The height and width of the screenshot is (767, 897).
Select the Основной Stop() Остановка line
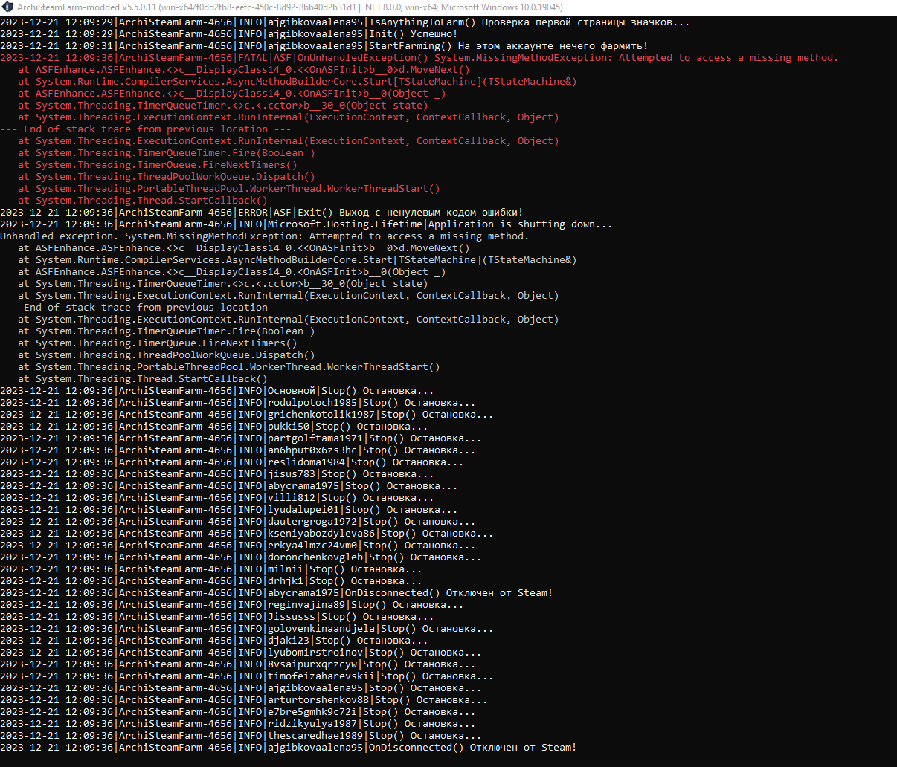click(x=217, y=391)
